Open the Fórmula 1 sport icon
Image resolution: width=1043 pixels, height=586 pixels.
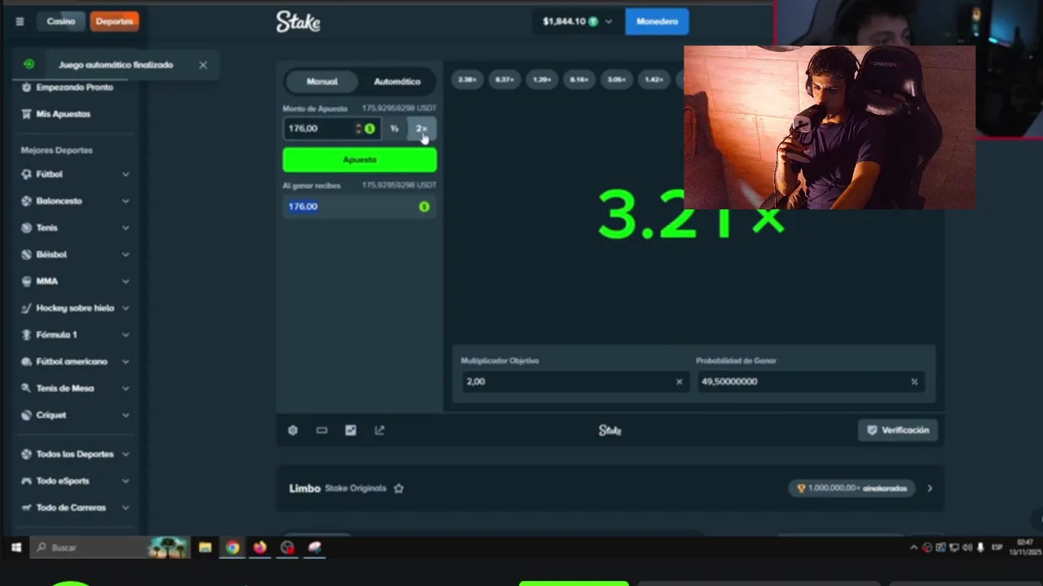coord(27,335)
